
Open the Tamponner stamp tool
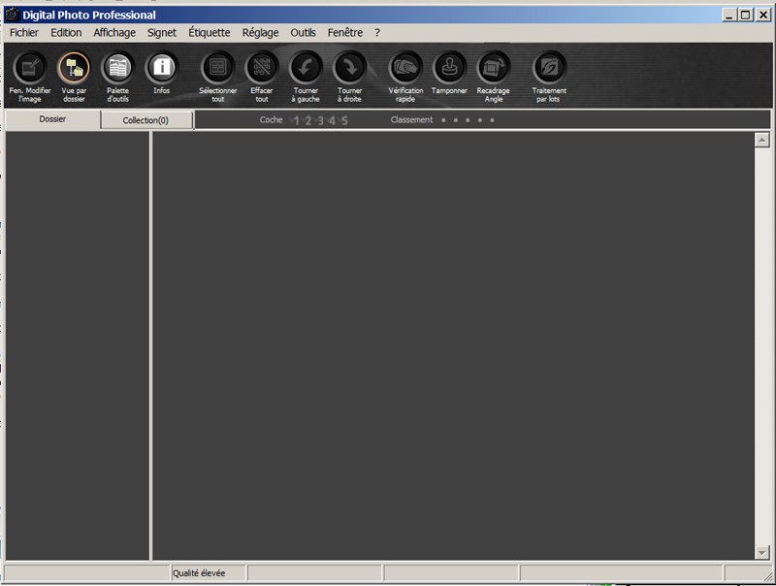coord(449,74)
